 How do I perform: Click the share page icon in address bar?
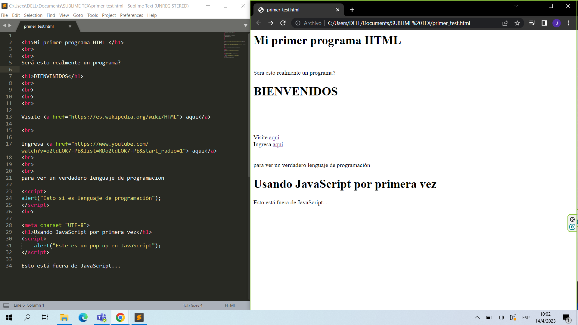pyautogui.click(x=505, y=23)
